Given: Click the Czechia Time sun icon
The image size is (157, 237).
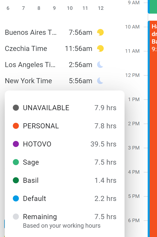Looking at the screenshot, I should coord(100,48).
